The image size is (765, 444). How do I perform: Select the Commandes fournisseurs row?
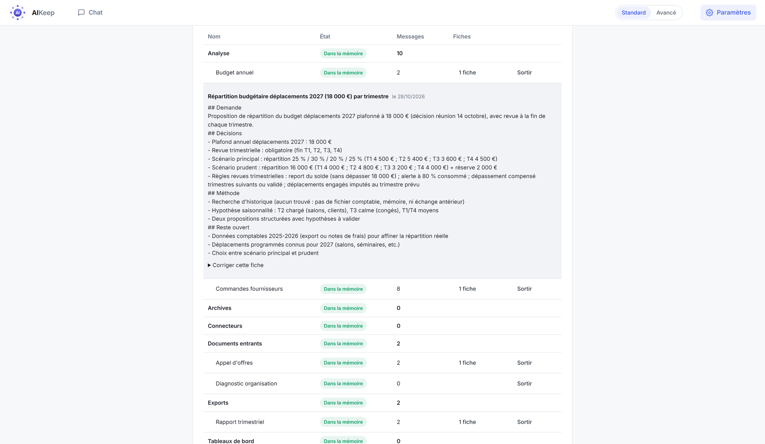point(382,289)
